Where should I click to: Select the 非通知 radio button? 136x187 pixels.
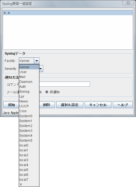pos(47,92)
